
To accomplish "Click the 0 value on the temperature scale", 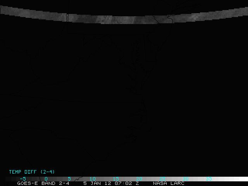I will click(46, 179).
